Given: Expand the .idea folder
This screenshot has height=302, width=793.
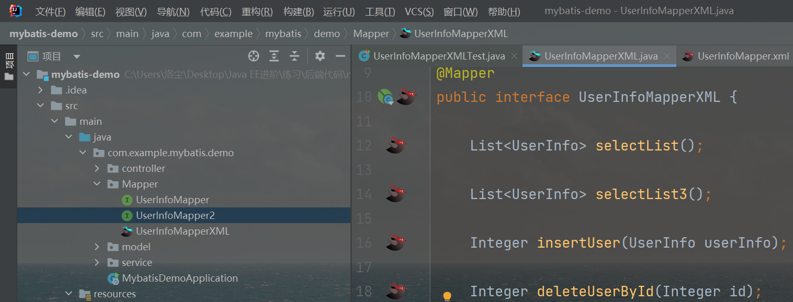Looking at the screenshot, I should tap(41, 90).
